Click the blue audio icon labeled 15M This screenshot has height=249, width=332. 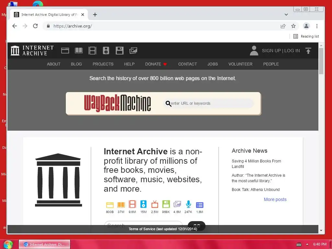[143, 204]
